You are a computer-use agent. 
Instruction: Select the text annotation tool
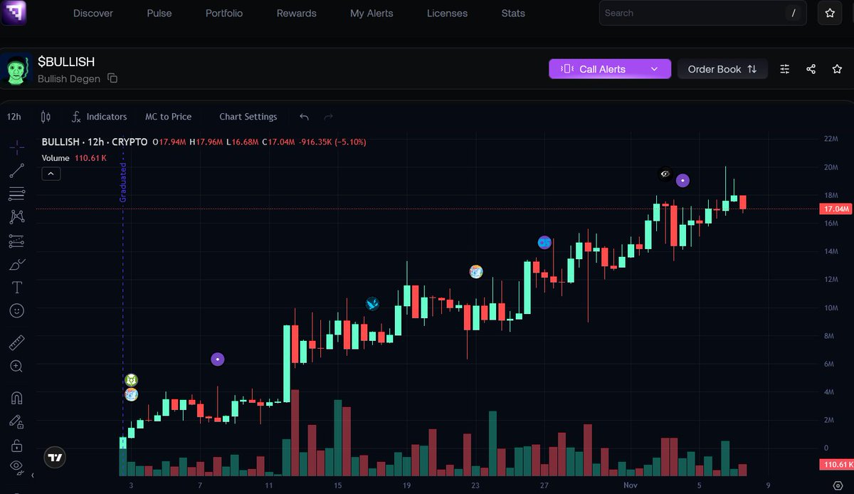[x=16, y=288]
